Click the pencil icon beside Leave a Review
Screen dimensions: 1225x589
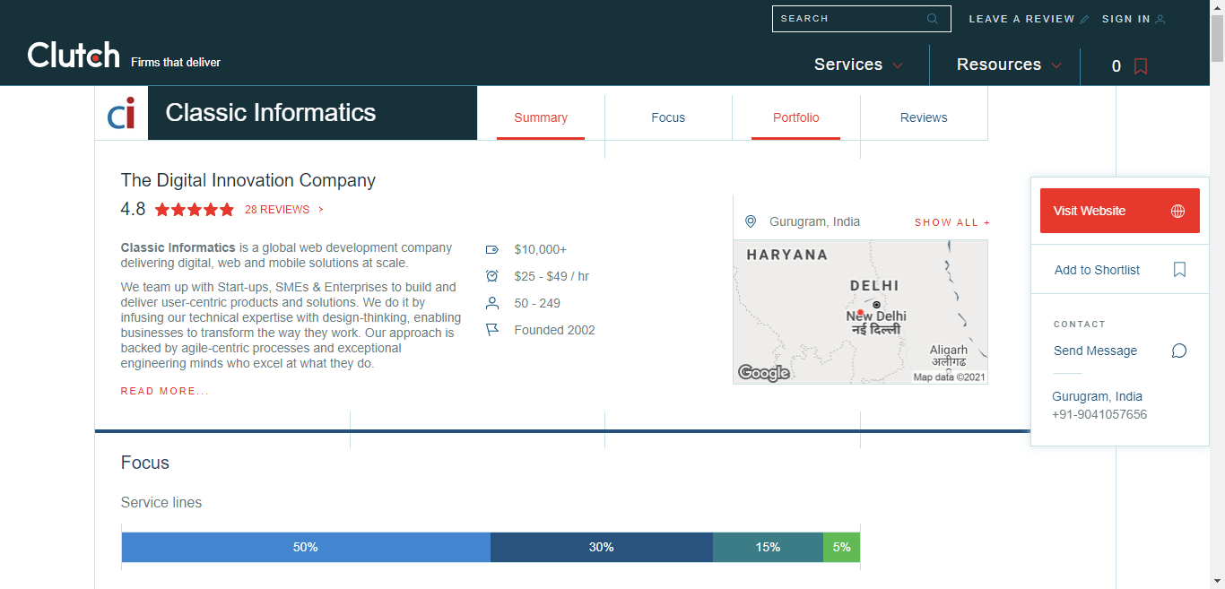tap(1084, 20)
